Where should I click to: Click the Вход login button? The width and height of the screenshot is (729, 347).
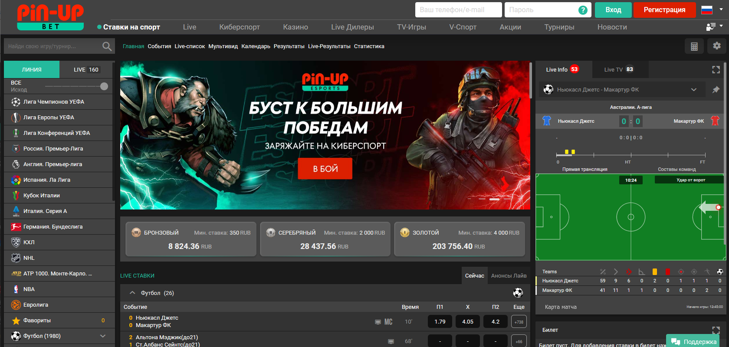(x=613, y=10)
